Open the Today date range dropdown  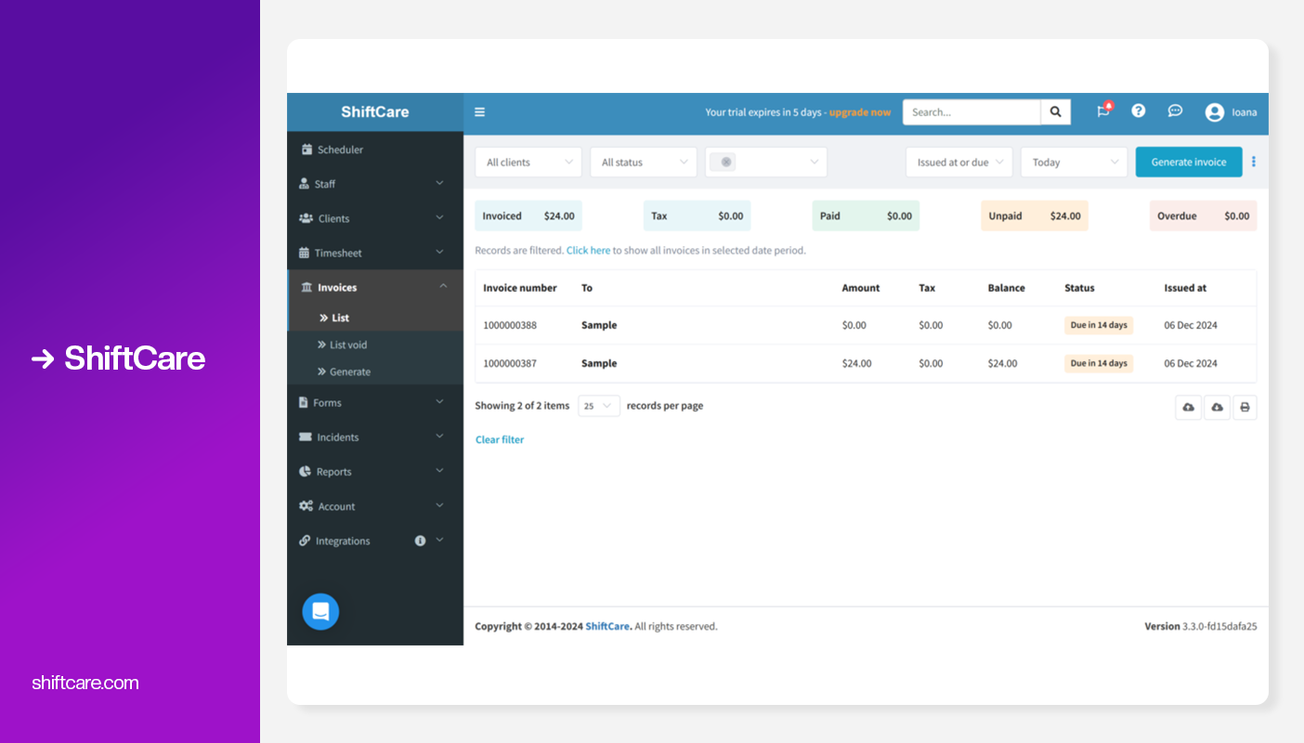(1075, 162)
